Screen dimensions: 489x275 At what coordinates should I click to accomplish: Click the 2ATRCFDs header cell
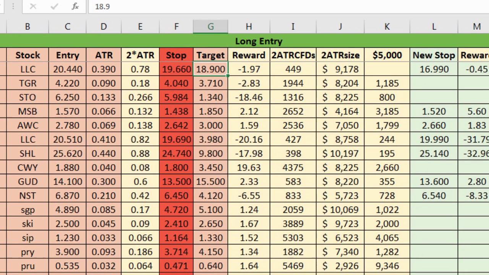point(293,55)
